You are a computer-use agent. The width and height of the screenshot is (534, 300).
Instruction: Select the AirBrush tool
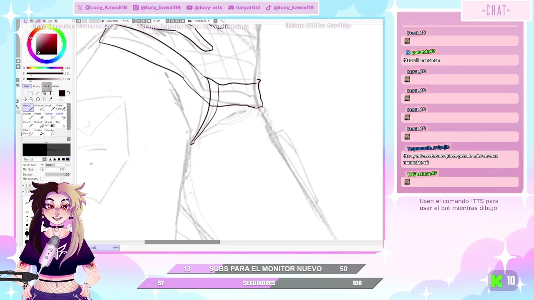[39, 107]
